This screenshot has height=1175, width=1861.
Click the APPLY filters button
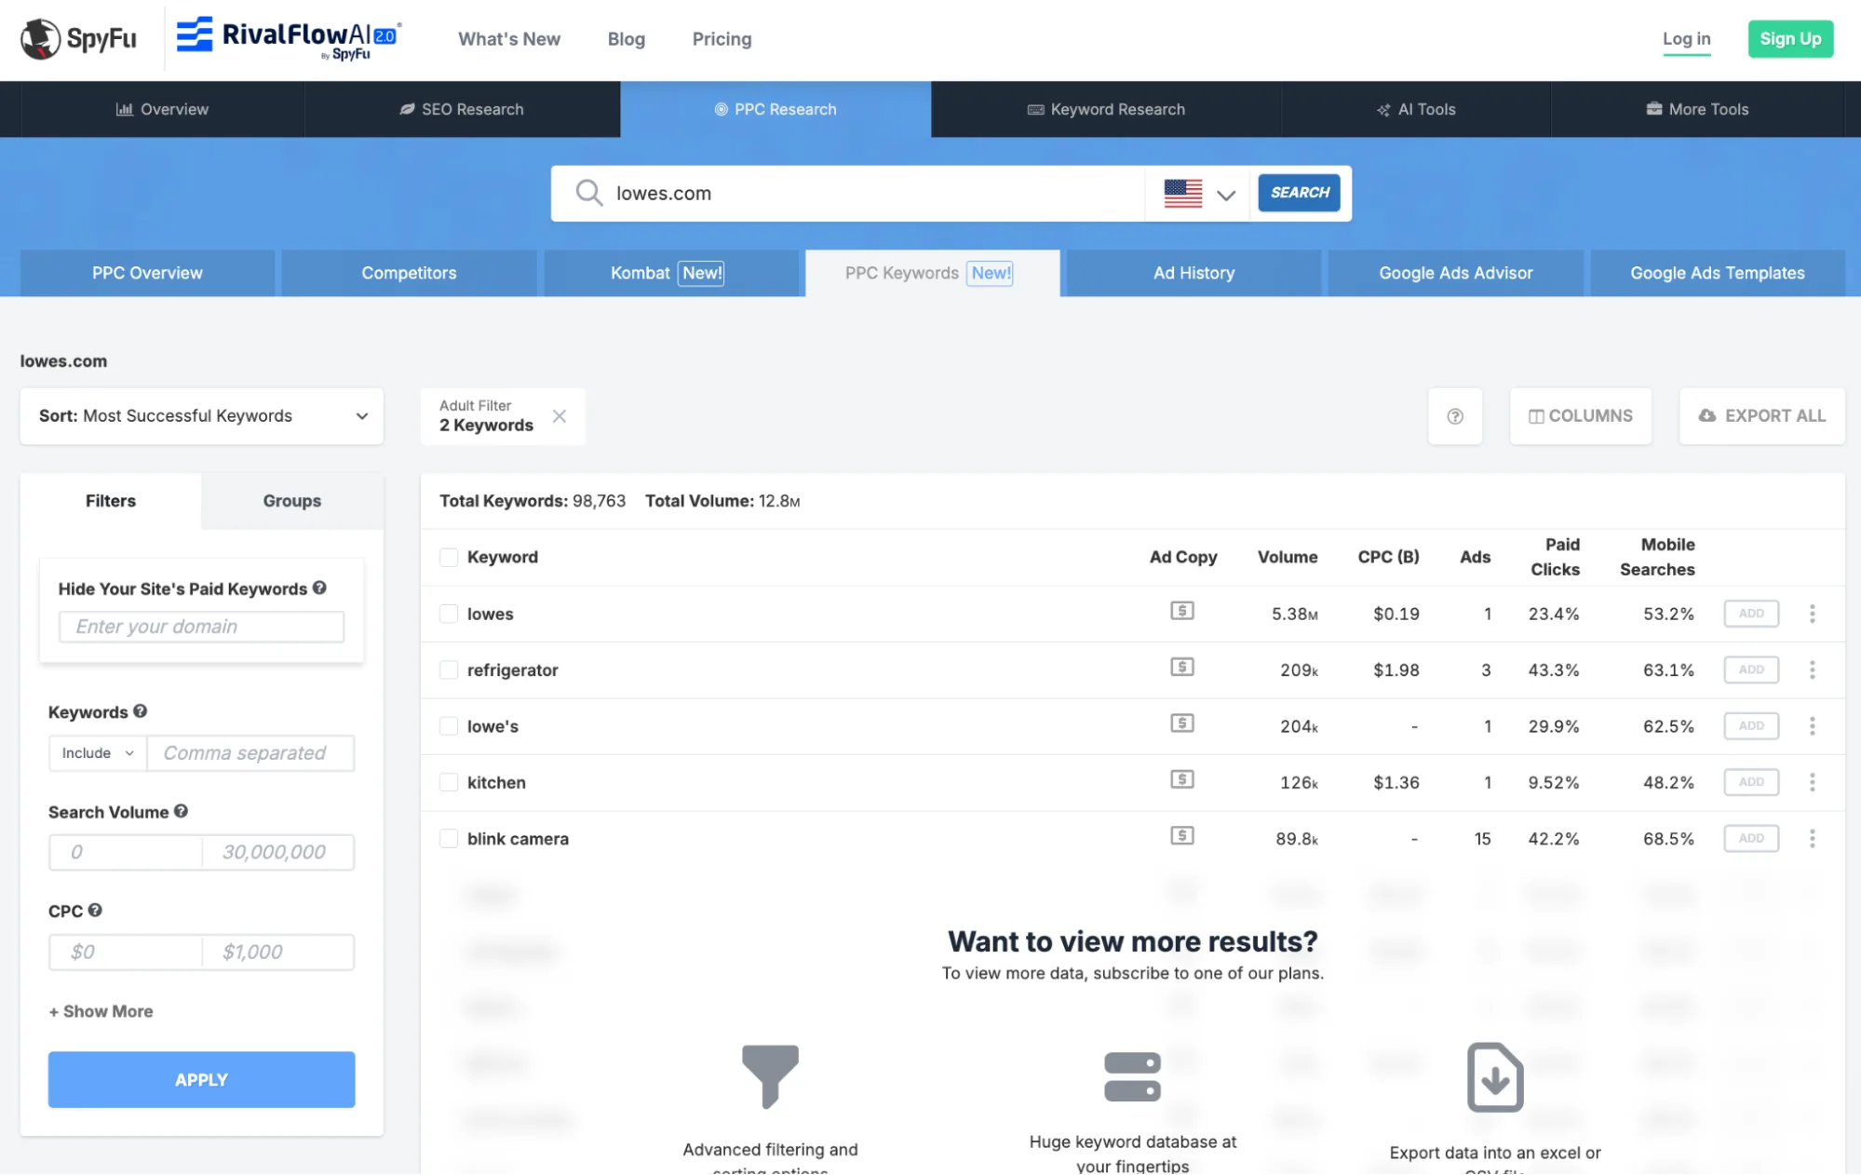pyautogui.click(x=201, y=1079)
